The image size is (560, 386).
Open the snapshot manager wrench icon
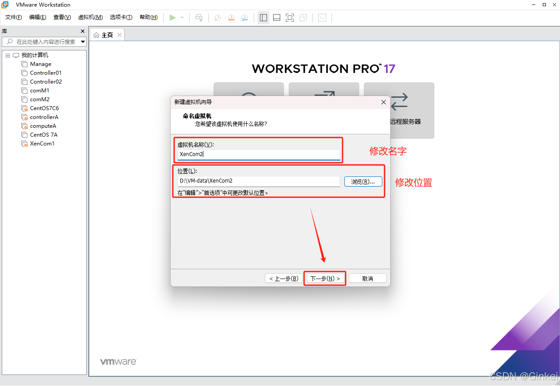click(x=244, y=18)
